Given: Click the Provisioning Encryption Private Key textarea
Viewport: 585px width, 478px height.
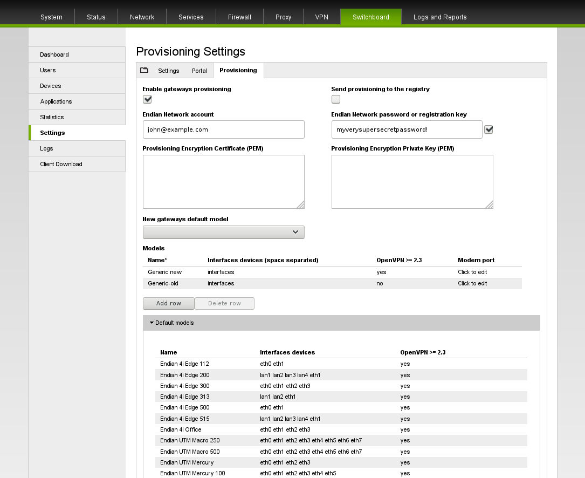Looking at the screenshot, I should [412, 182].
